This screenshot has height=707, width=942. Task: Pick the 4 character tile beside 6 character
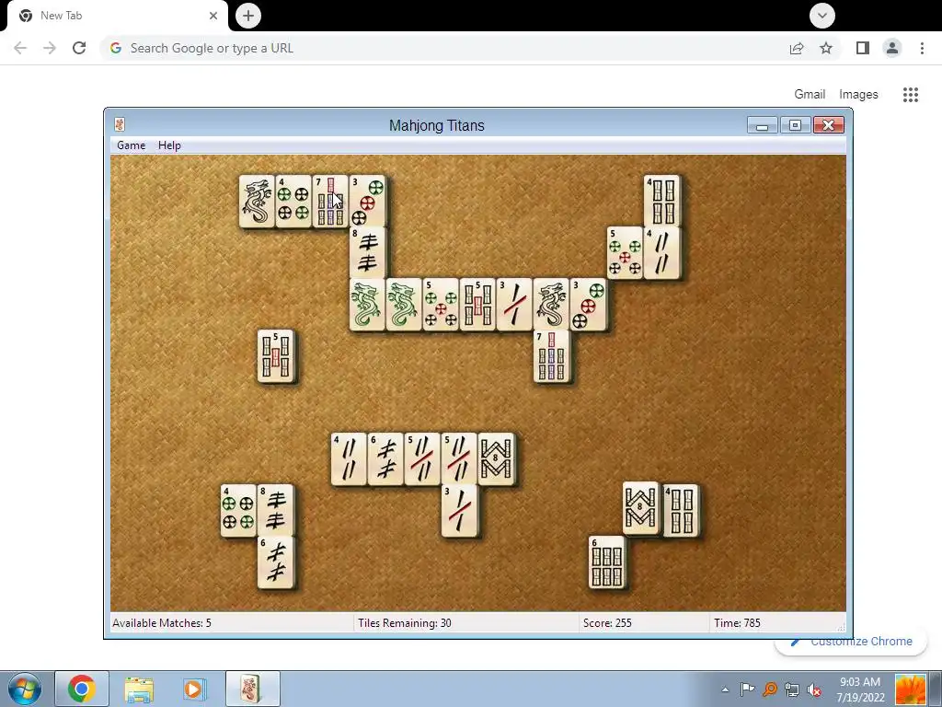point(349,458)
